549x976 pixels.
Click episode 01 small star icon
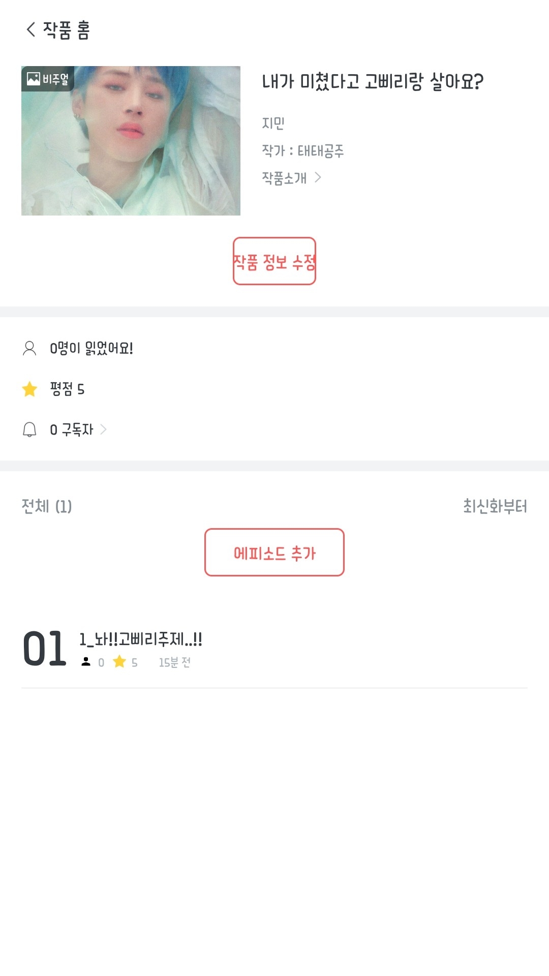click(119, 661)
